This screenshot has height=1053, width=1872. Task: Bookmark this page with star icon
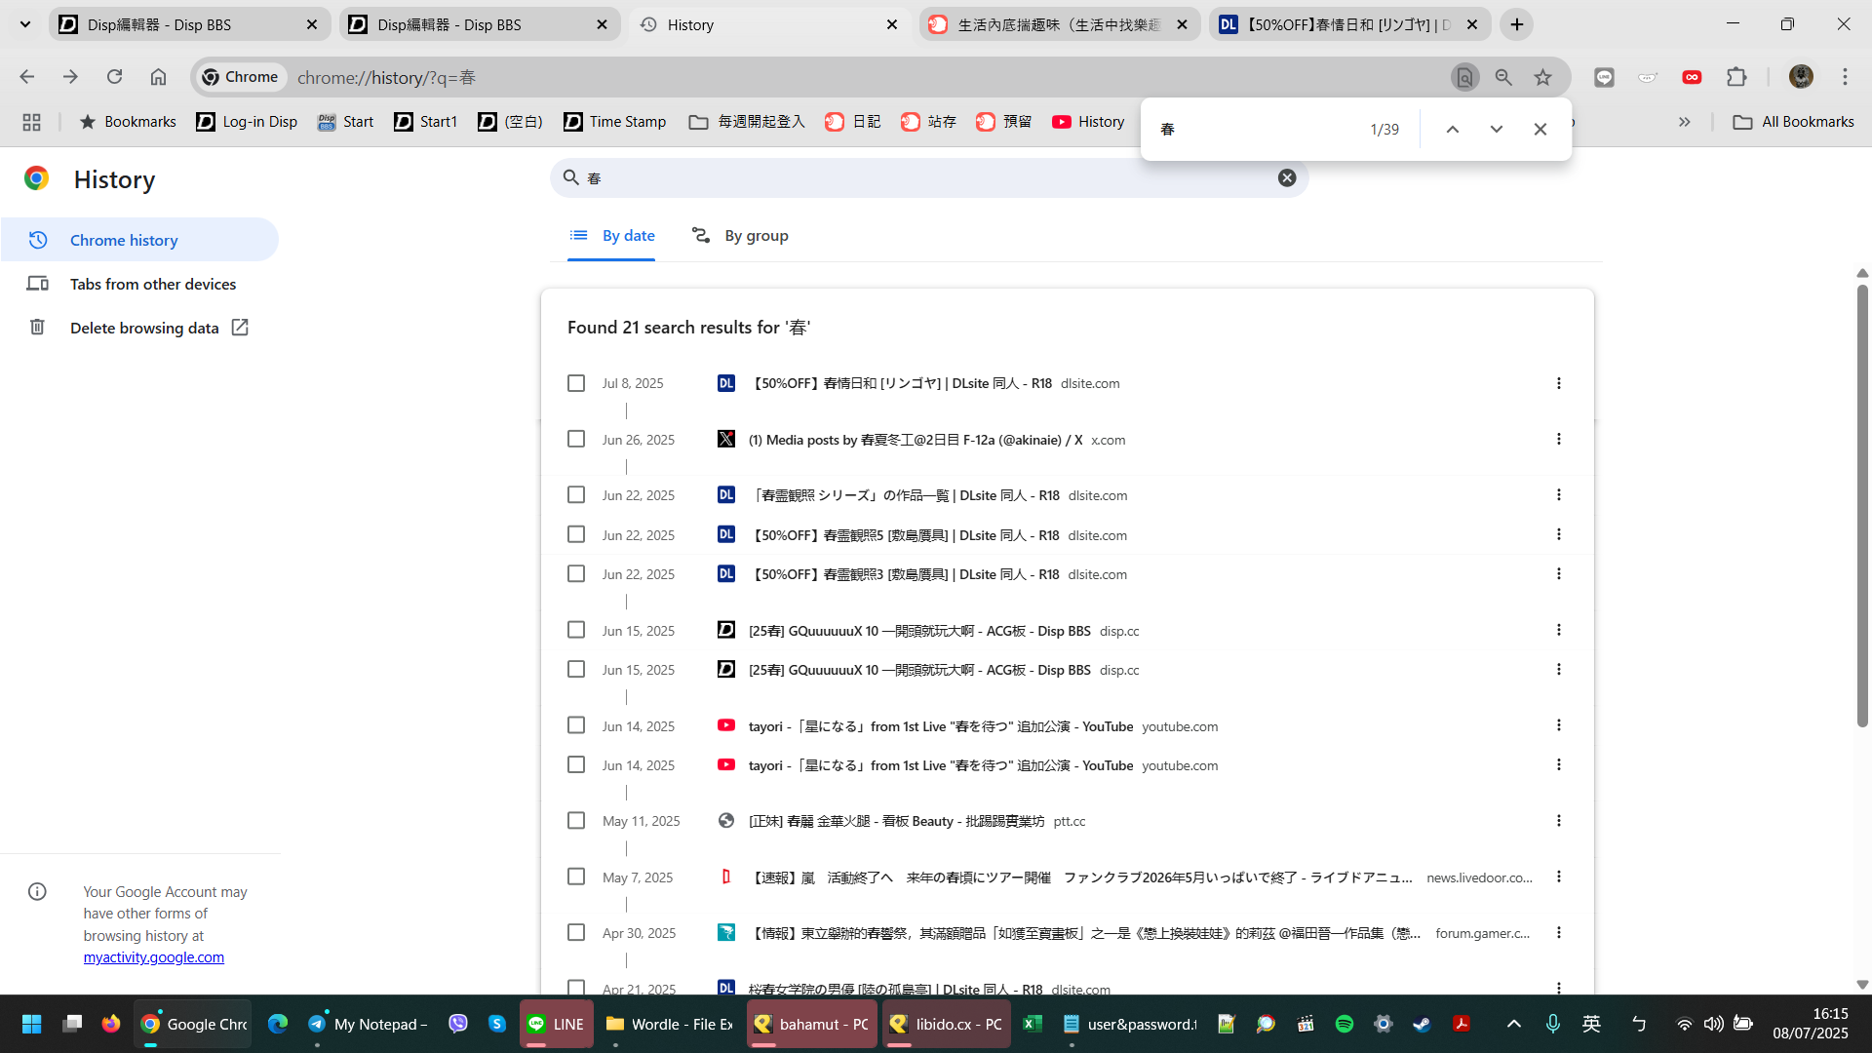(1542, 77)
